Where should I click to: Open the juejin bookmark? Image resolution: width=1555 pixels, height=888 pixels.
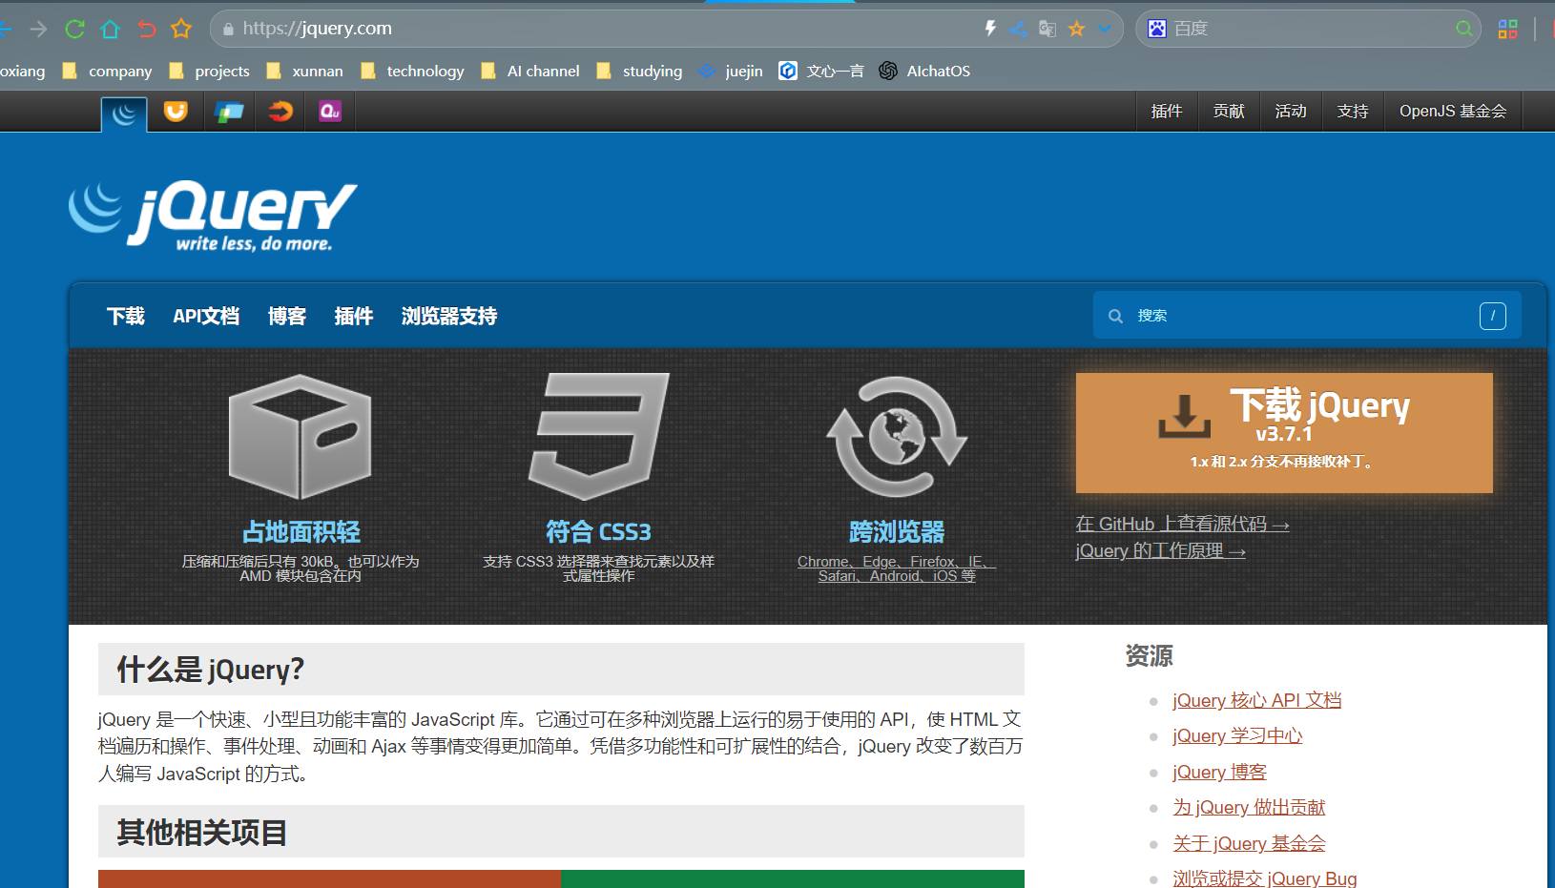[731, 71]
